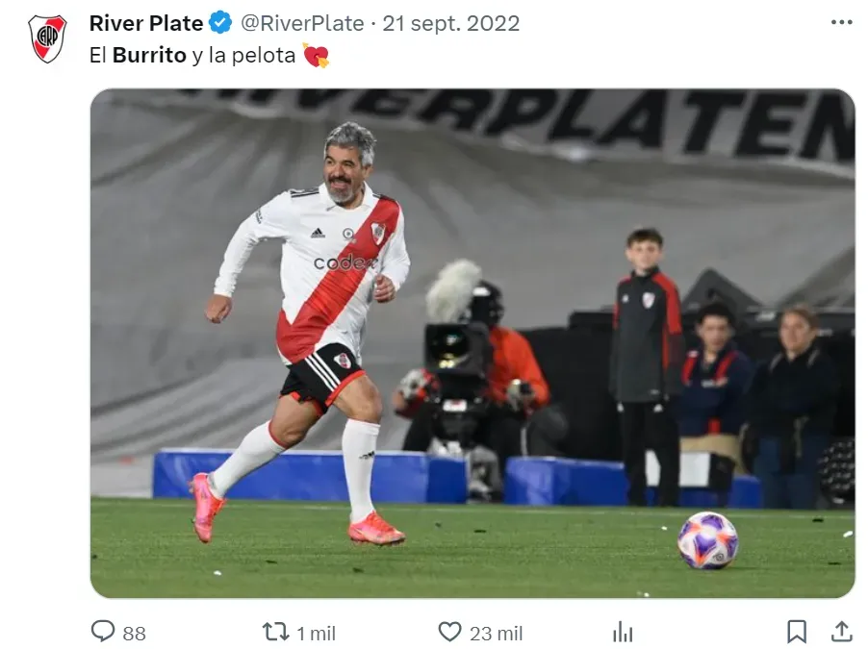Click the soccer ball in the photo
The height and width of the screenshot is (649, 868).
click(708, 540)
